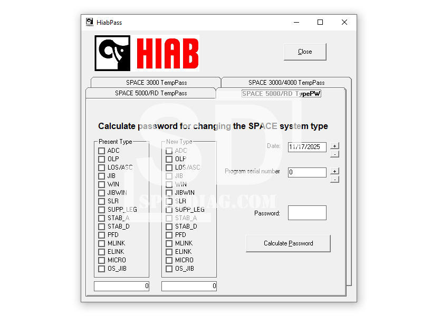
Task: Tick MICRO checkbox in New Type
Action: pyautogui.click(x=169, y=260)
